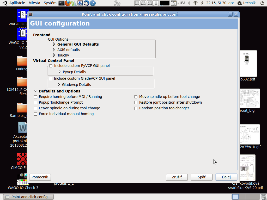Open the Systém menu
The image size is (267, 200).
coord(50,3)
